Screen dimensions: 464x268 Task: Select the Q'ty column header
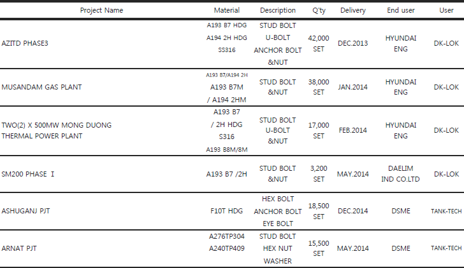coord(319,10)
